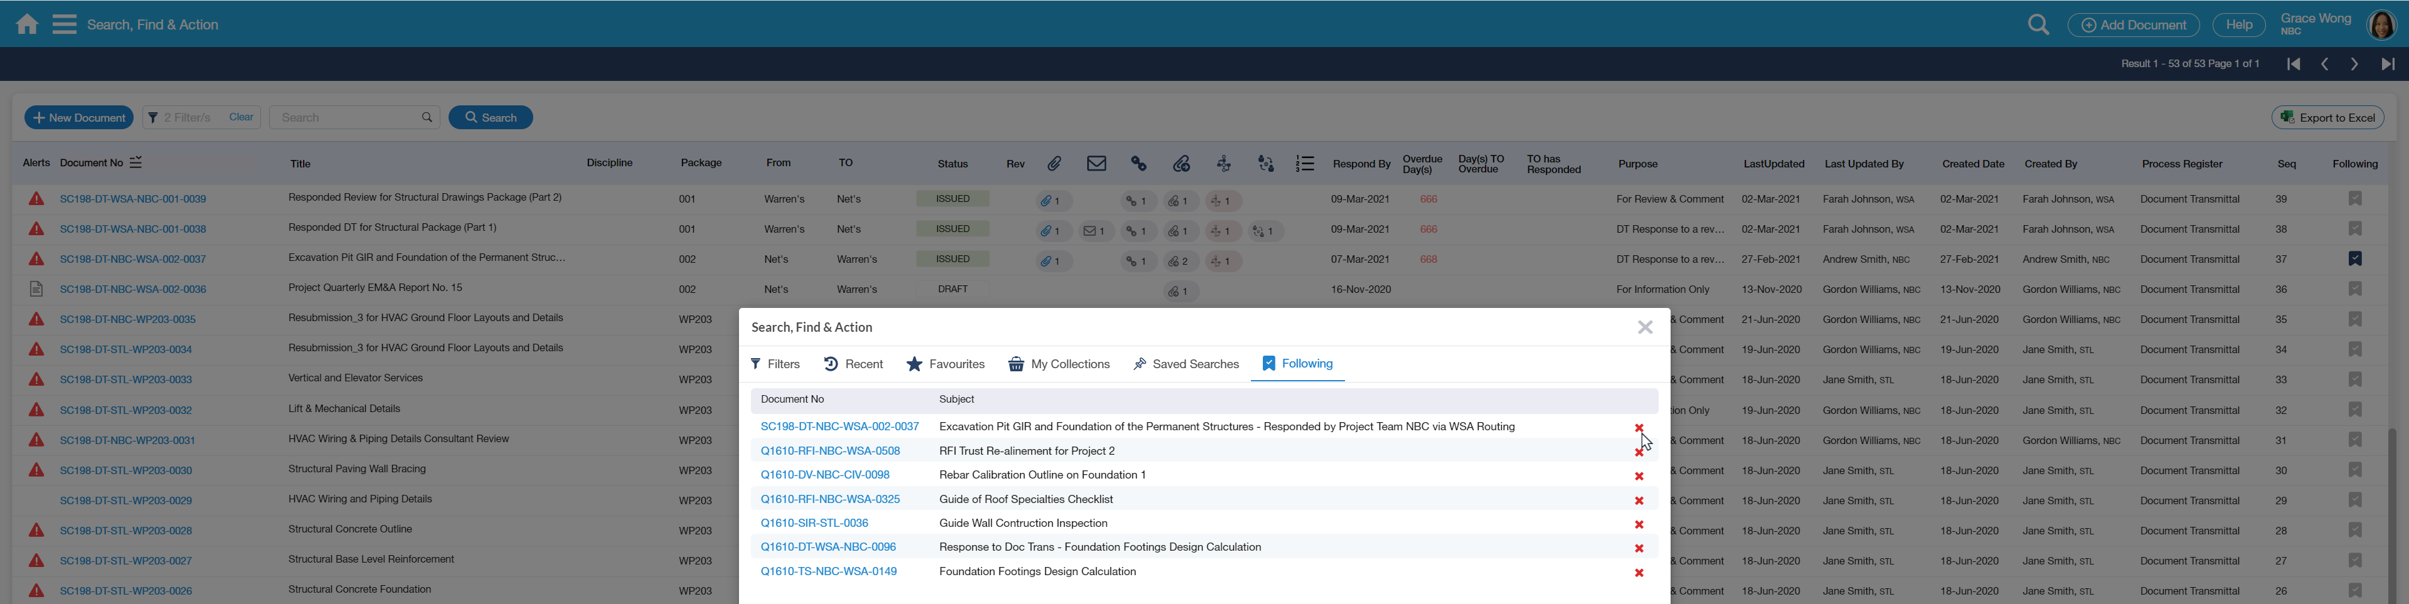Click the Home icon in header
2409x604 pixels.
click(x=27, y=24)
